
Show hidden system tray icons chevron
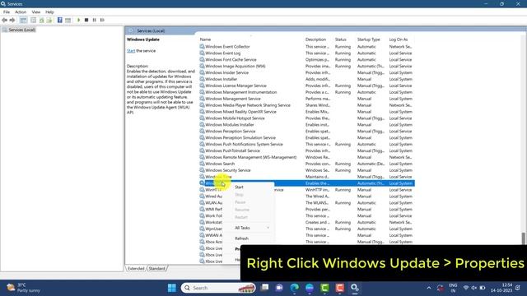(x=429, y=288)
